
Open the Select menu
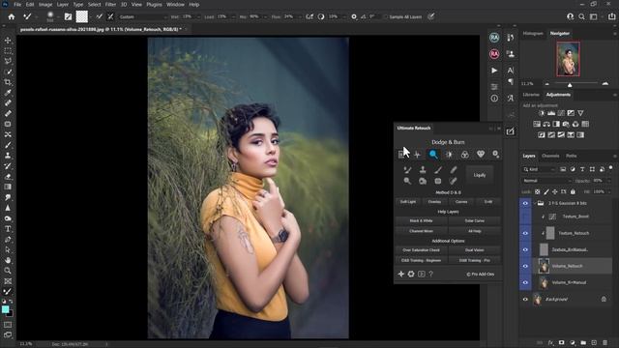pyautogui.click(x=95, y=4)
